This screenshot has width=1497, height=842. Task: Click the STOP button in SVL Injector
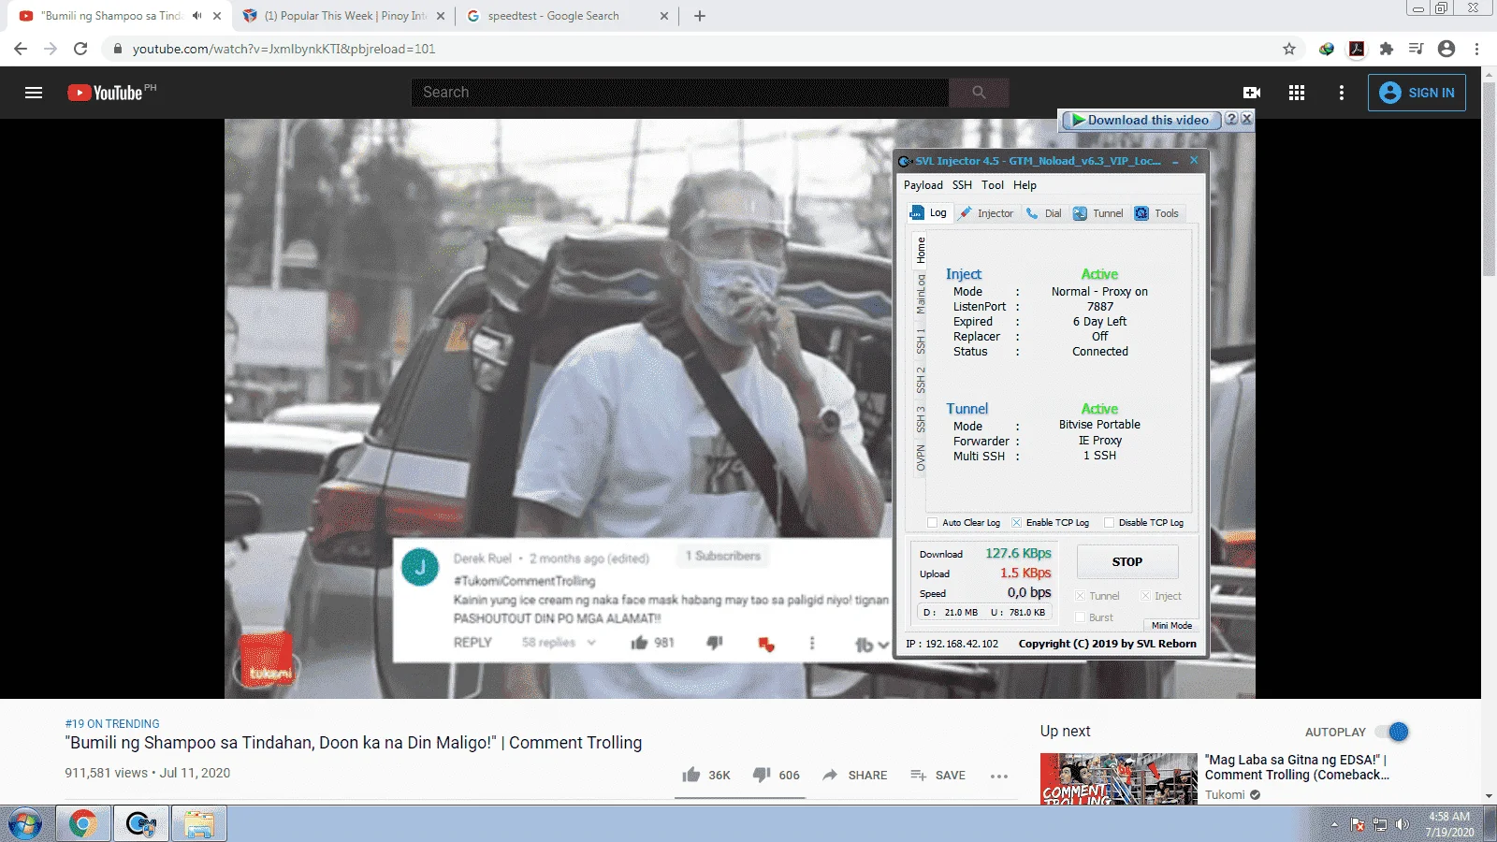pyautogui.click(x=1127, y=562)
